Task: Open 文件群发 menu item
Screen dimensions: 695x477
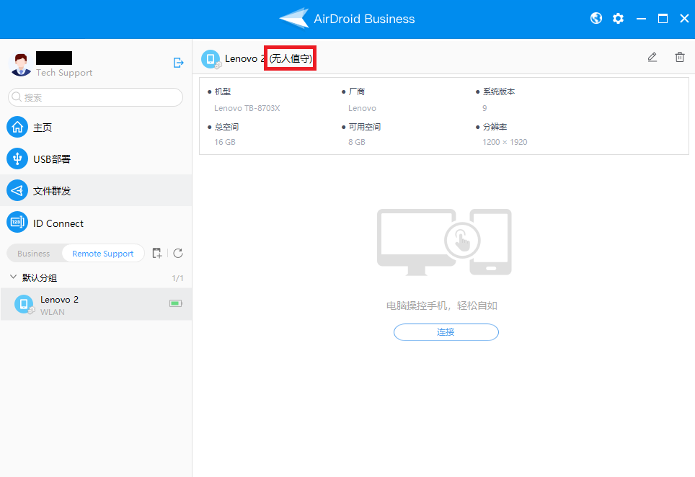Action: click(96, 190)
